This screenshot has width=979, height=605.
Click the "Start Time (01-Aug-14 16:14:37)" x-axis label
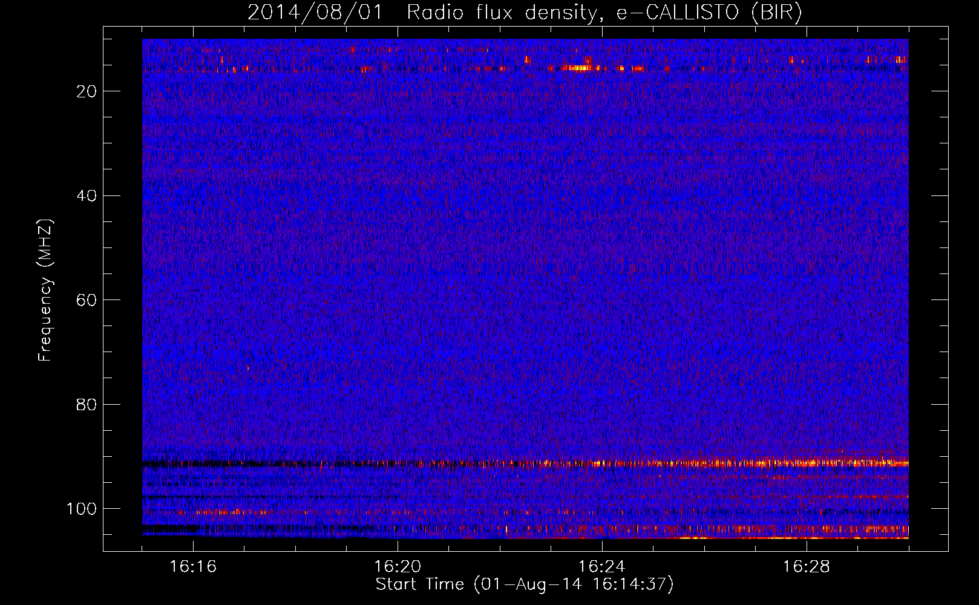(x=525, y=584)
